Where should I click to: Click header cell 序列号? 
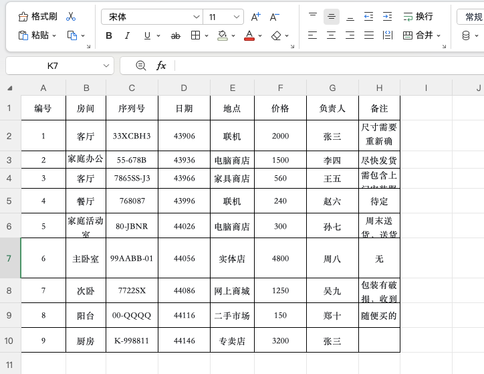pos(132,108)
